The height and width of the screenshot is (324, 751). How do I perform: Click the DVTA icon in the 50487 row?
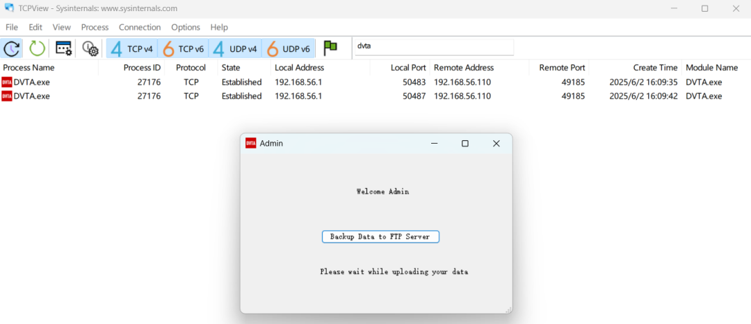(7, 96)
